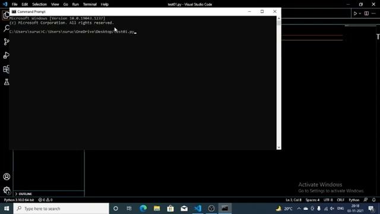Open VS Code notifications bell
The width and height of the screenshot is (380, 214).
(373, 200)
